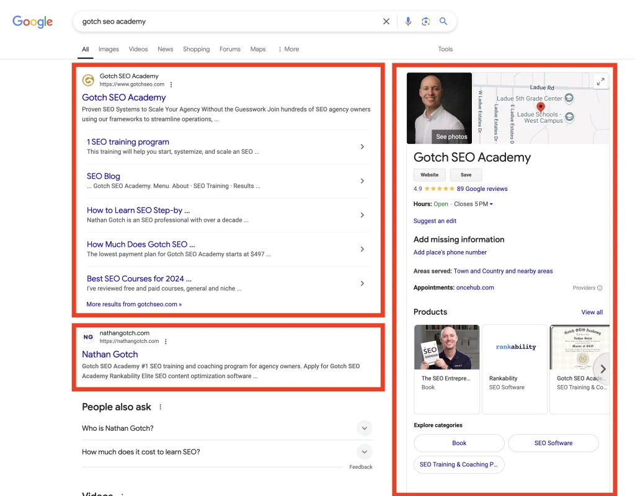635x496 pixels.
Task: Click the Website button in knowledge panel
Action: click(x=429, y=175)
